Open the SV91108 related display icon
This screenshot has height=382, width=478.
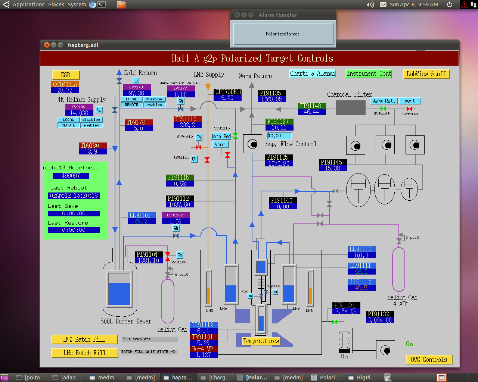pyautogui.click(x=180, y=255)
